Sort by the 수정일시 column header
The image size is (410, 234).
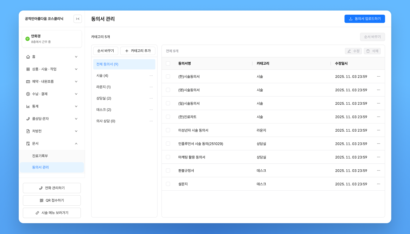[x=341, y=63]
